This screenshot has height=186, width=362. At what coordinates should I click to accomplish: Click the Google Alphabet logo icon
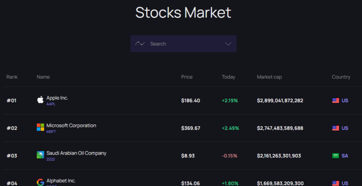[40, 182]
